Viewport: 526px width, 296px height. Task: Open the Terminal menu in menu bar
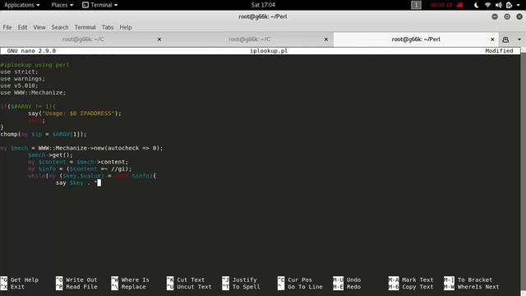pyautogui.click(x=85, y=27)
